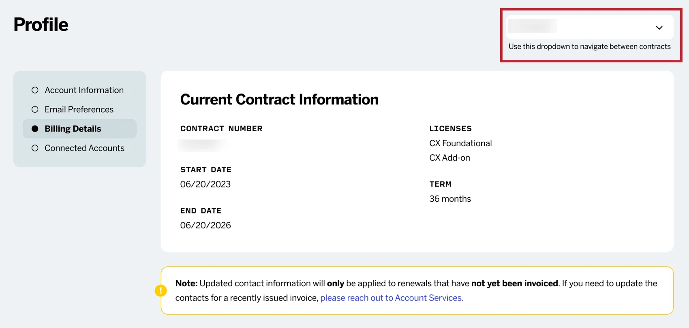This screenshot has height=328, width=689.
Task: Select the Email Preferences radio option
Action: [x=79, y=109]
